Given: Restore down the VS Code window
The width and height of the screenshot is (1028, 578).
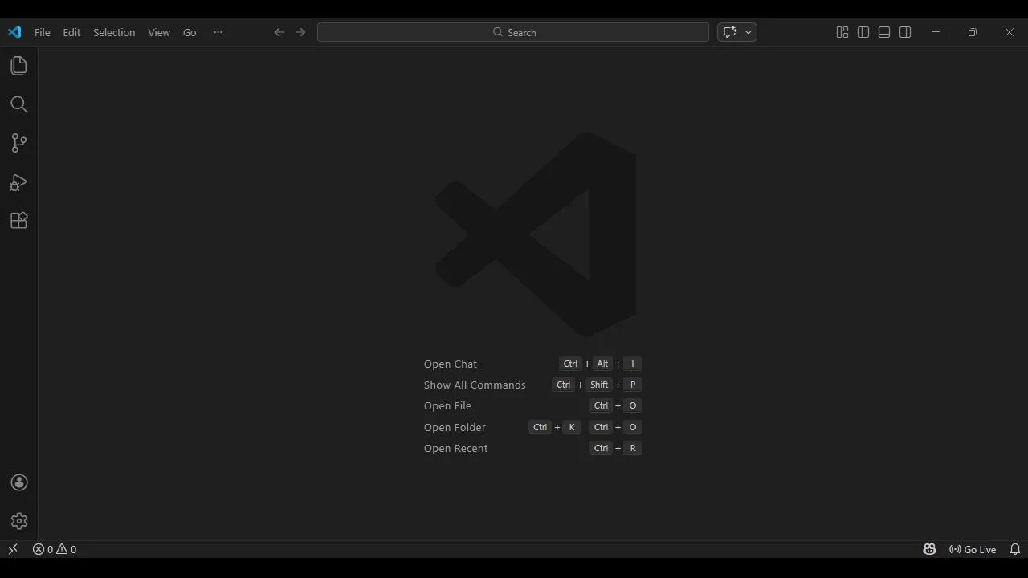Looking at the screenshot, I should click(x=973, y=32).
